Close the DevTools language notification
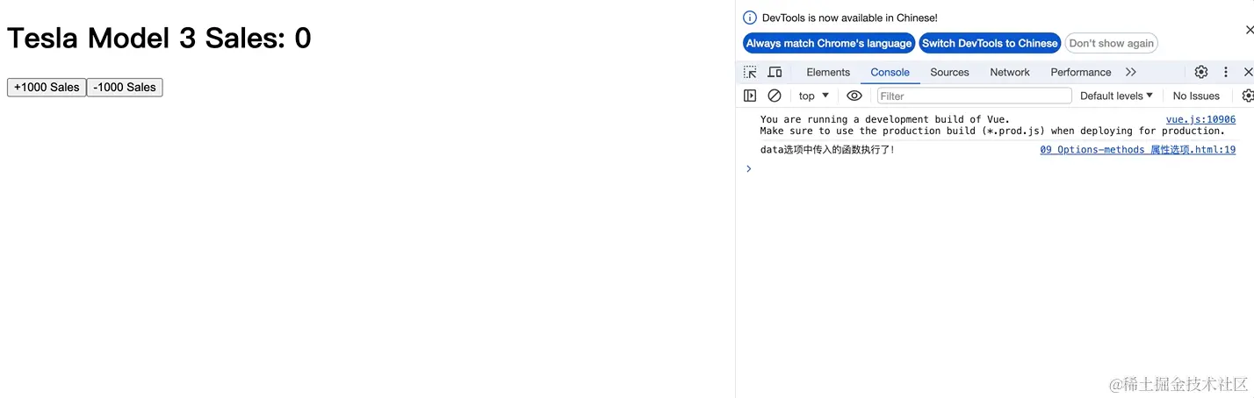Viewport: 1254px width, 398px height. tap(1249, 30)
